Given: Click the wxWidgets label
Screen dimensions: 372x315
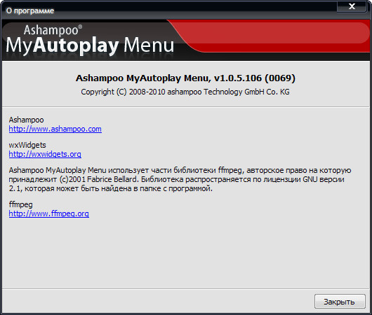Looking at the screenshot, I should (x=27, y=145).
